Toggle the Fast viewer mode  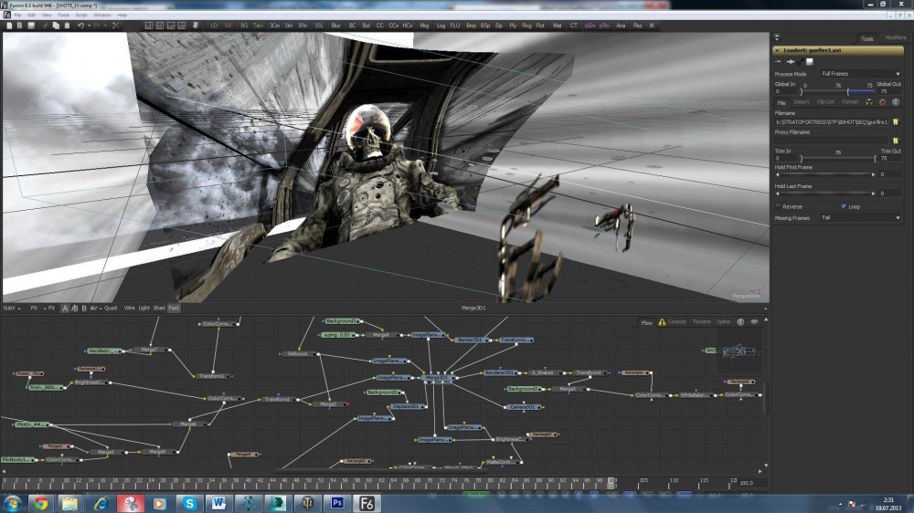[174, 308]
